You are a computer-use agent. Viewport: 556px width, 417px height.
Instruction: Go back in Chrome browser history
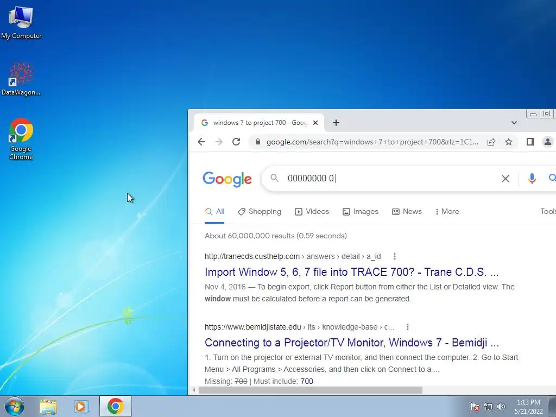tap(201, 142)
